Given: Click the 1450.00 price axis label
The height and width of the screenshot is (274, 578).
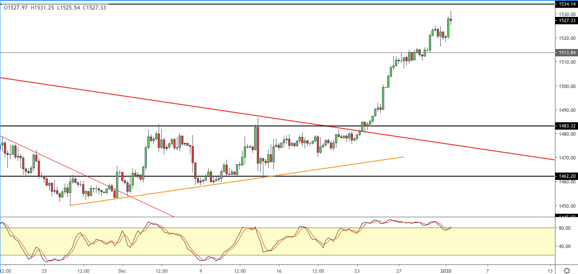Looking at the screenshot, I should [567, 206].
